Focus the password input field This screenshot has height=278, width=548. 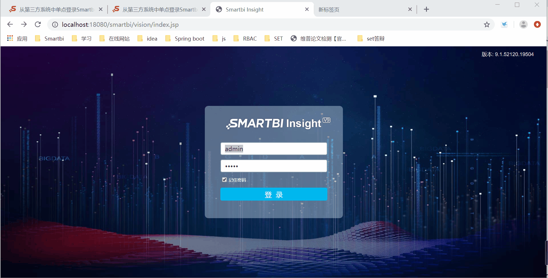coord(274,166)
